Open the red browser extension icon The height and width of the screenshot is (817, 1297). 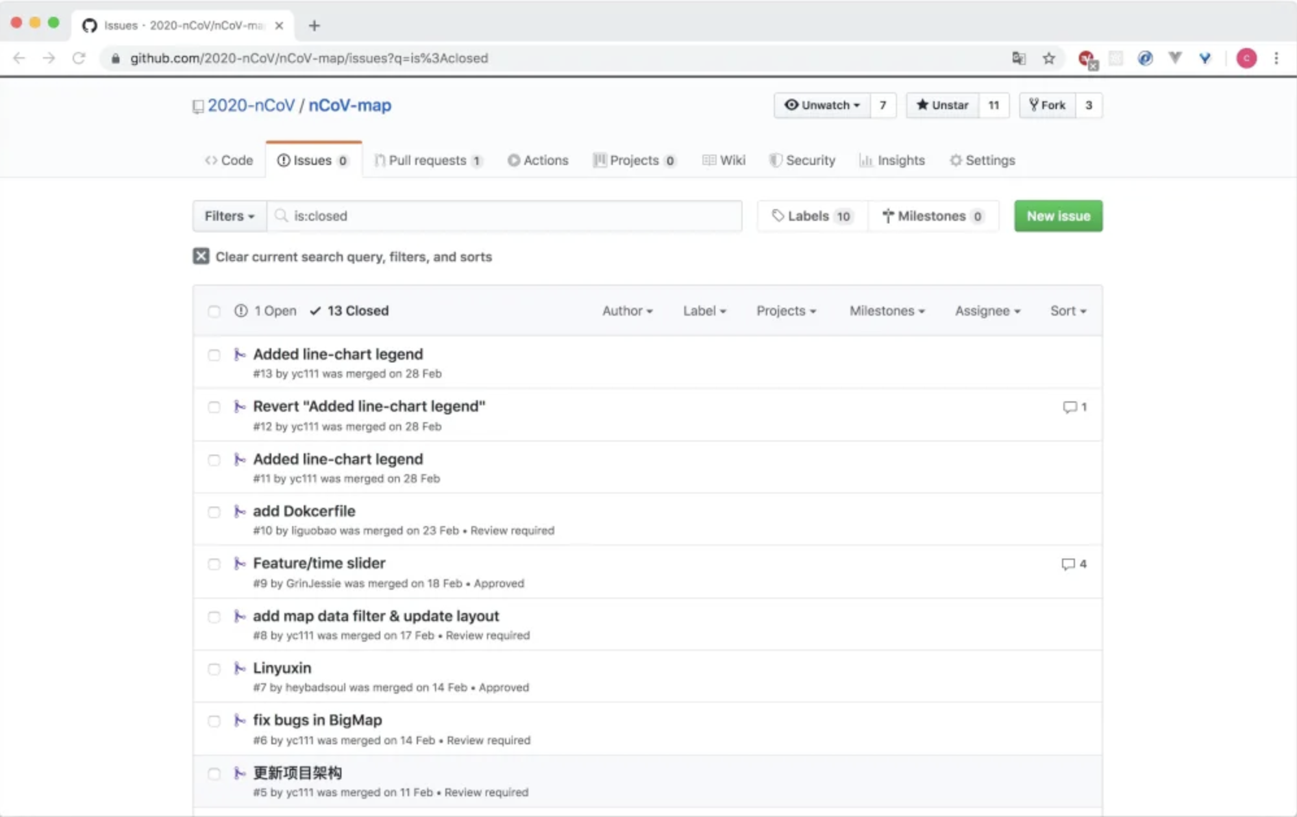point(1087,59)
